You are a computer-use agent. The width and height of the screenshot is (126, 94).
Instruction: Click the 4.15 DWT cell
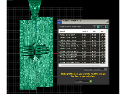[95, 54]
